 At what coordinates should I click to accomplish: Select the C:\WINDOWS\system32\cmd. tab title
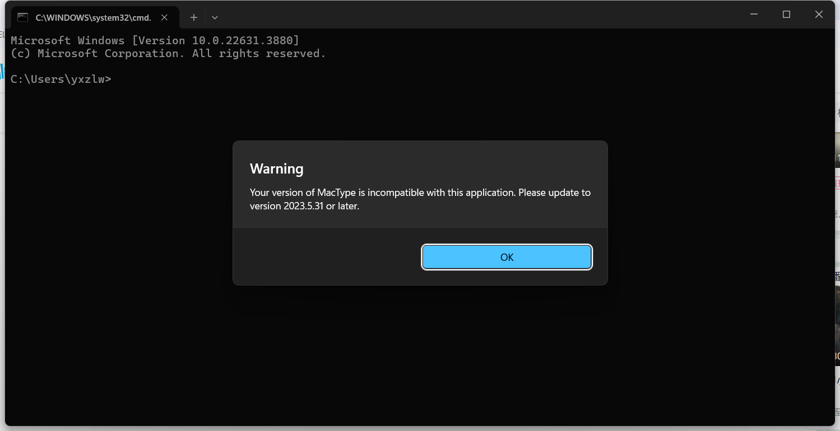pyautogui.click(x=93, y=17)
